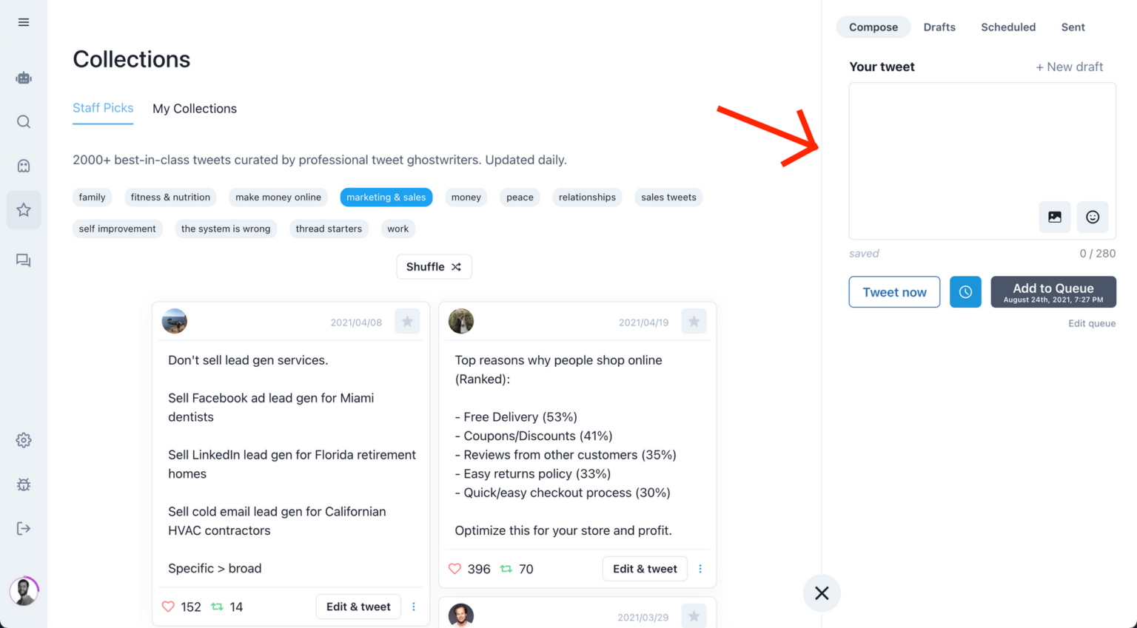Click the log out icon in the sidebar
Viewport: 1137px width, 628px height.
(x=23, y=527)
